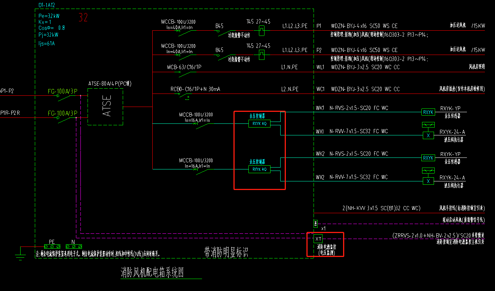Select the 带消防明显标识 note
495x291 pixels.
(226, 252)
